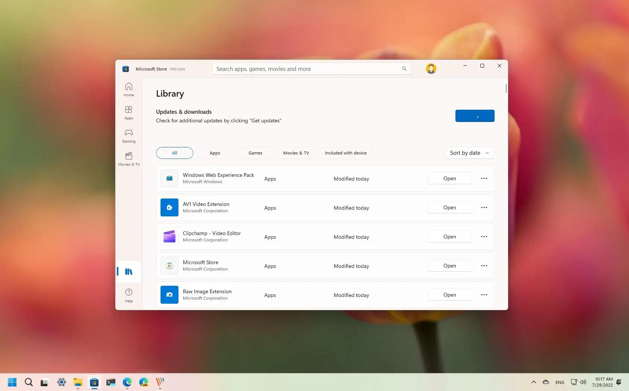Open Raw Image Extension
Screen dimensions: 629x391
[450, 295]
